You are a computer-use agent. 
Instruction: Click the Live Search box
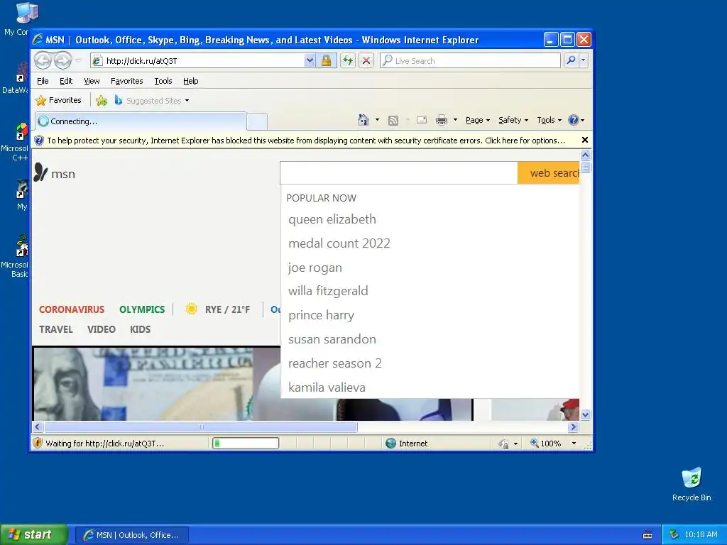470,61
